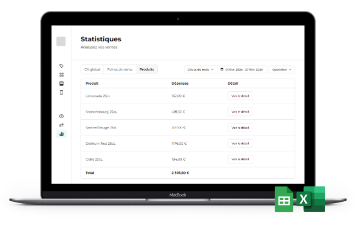Click "Voir le détail" for Cidre 25cL
This screenshot has height=231, width=357.
tap(240, 159)
